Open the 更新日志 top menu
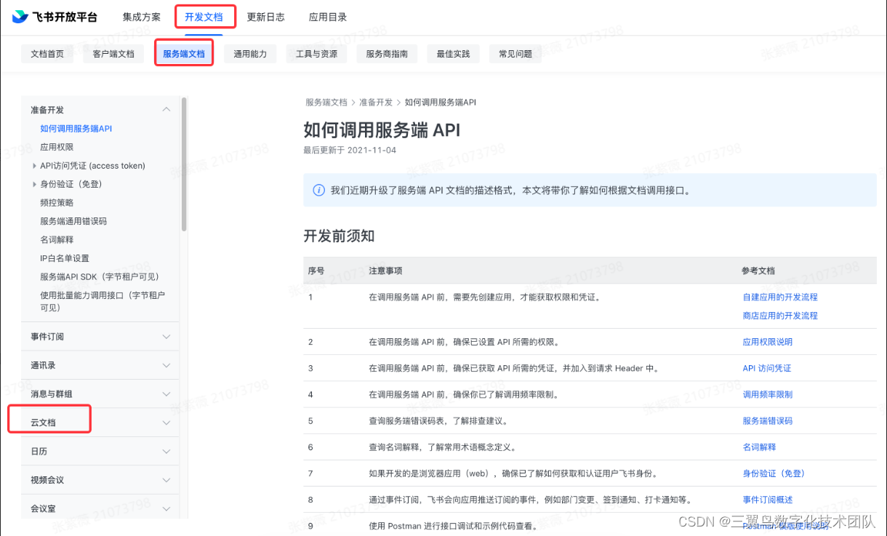 (x=266, y=17)
